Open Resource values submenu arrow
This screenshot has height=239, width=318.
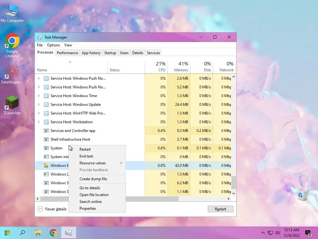click(121, 163)
